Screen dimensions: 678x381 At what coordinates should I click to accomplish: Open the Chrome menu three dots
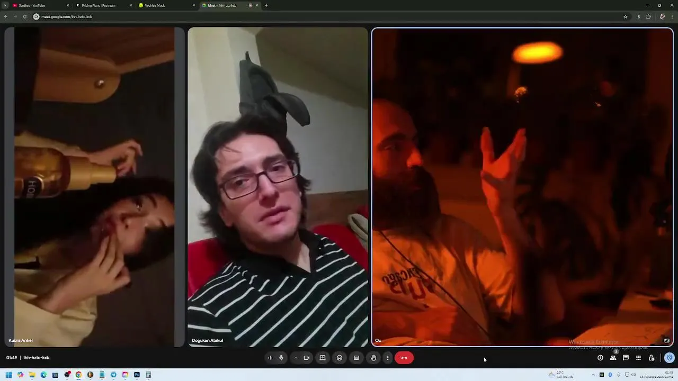pos(673,16)
